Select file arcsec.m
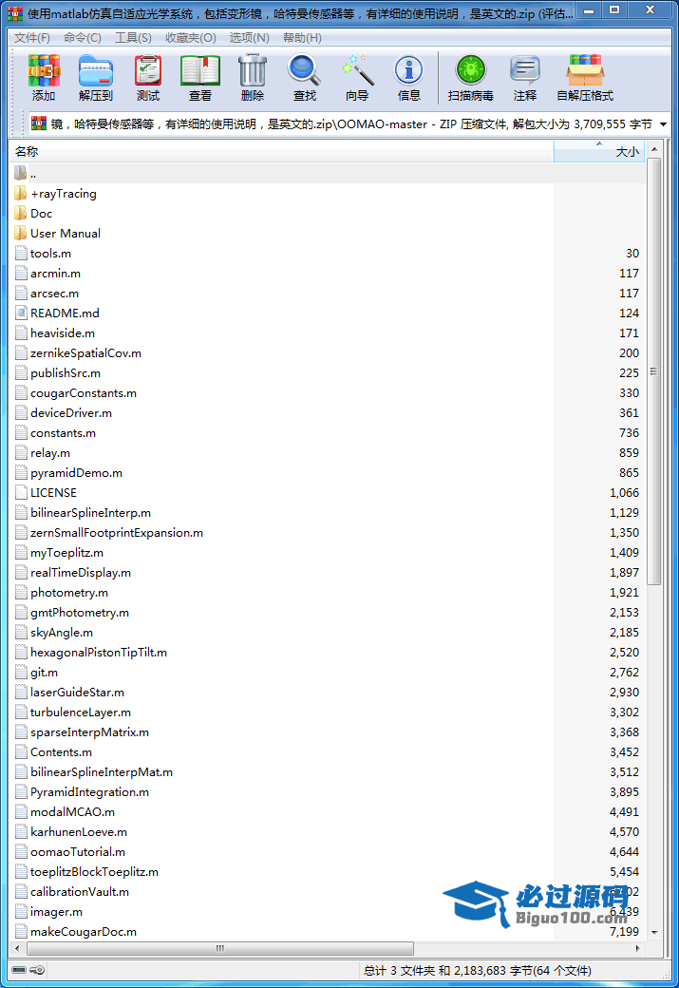 [55, 294]
